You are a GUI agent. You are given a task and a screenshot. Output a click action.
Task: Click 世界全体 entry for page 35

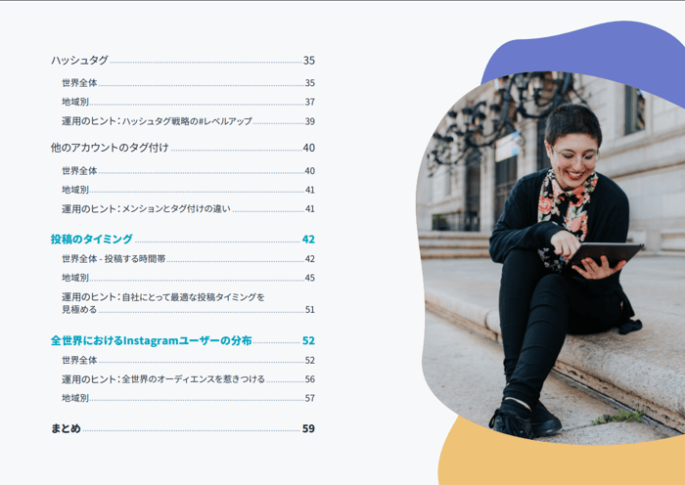[x=188, y=83]
